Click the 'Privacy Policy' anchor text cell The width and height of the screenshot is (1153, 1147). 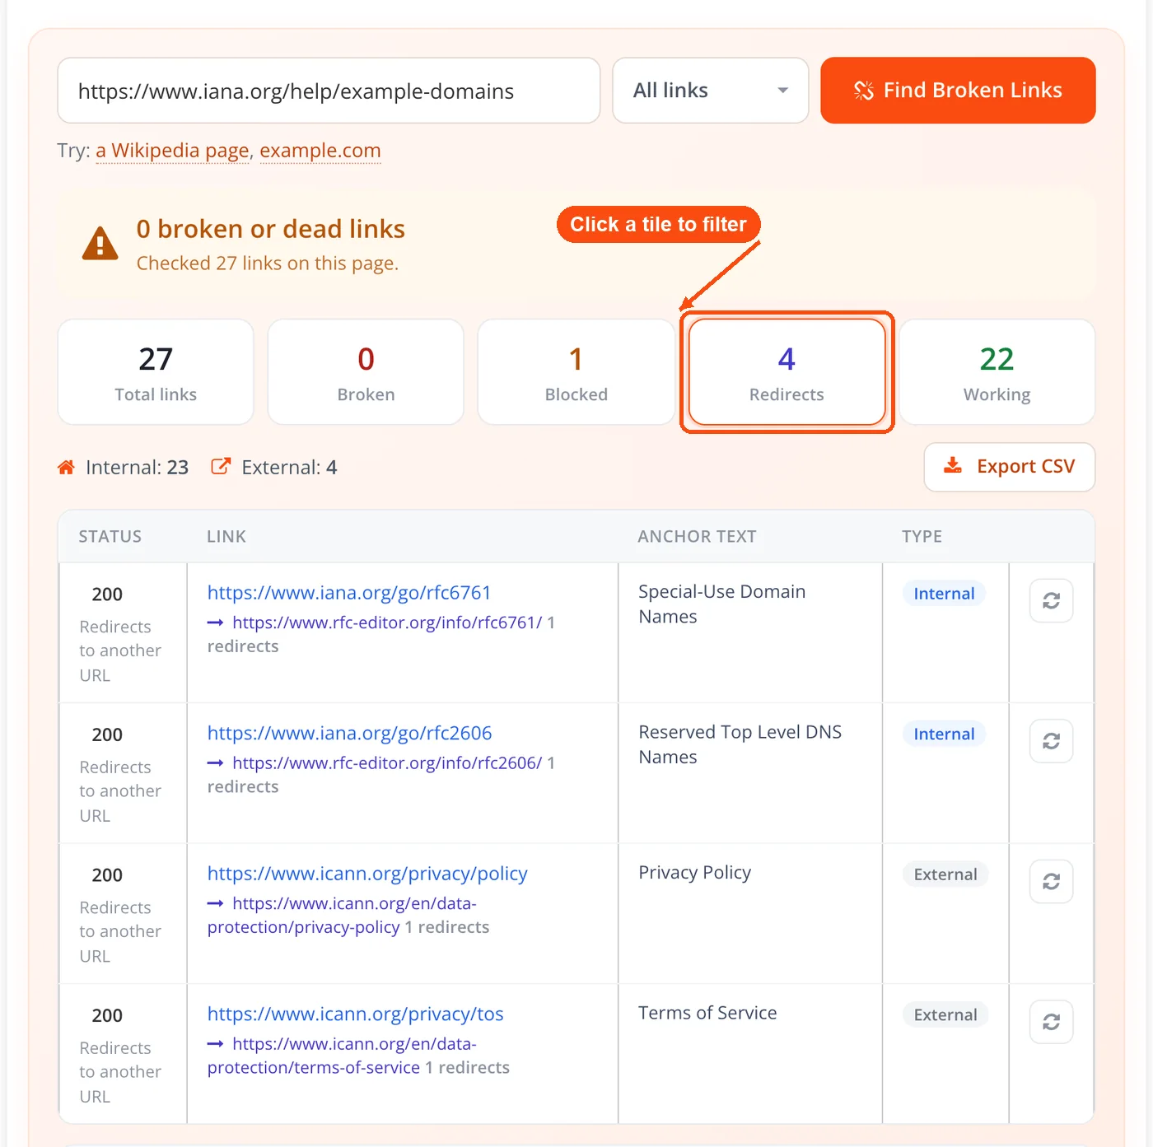point(695,873)
